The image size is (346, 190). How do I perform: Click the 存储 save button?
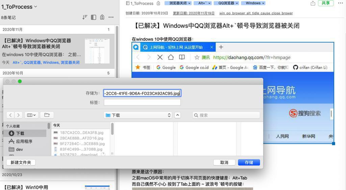click(249, 162)
